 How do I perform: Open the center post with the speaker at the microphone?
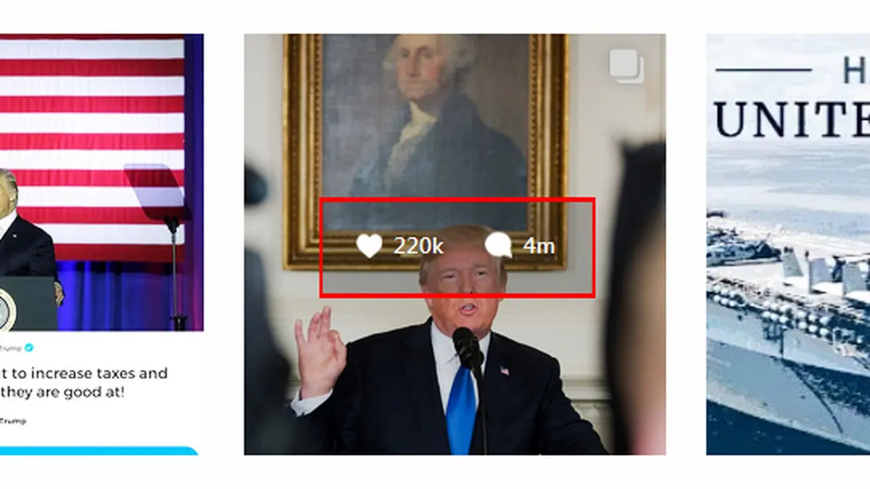455,244
